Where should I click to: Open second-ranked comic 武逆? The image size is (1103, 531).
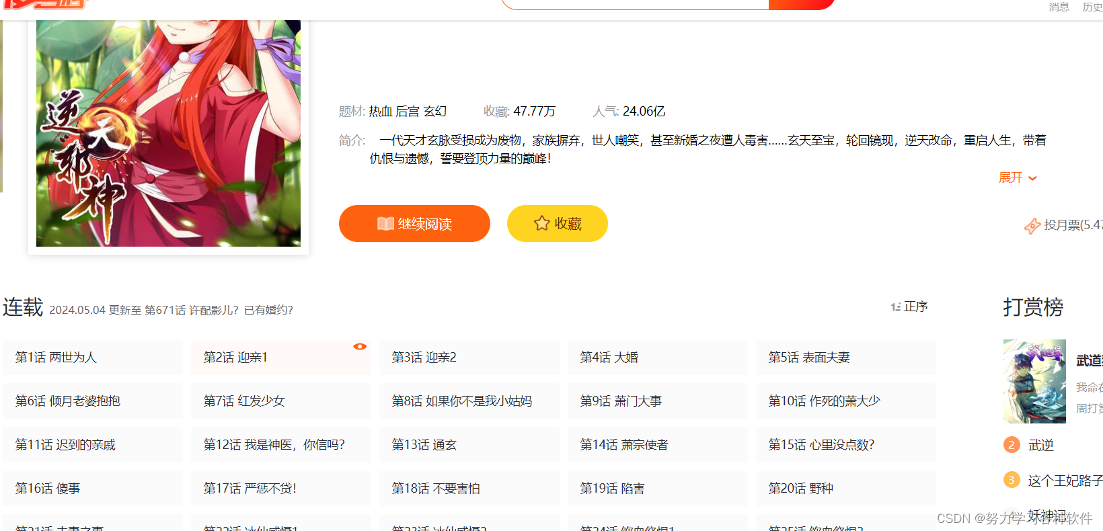tap(1040, 445)
